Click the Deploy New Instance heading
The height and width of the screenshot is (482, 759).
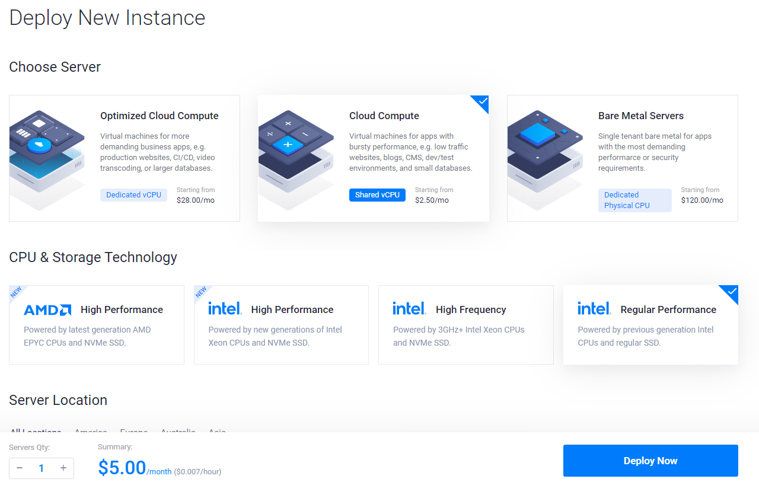pos(107,18)
